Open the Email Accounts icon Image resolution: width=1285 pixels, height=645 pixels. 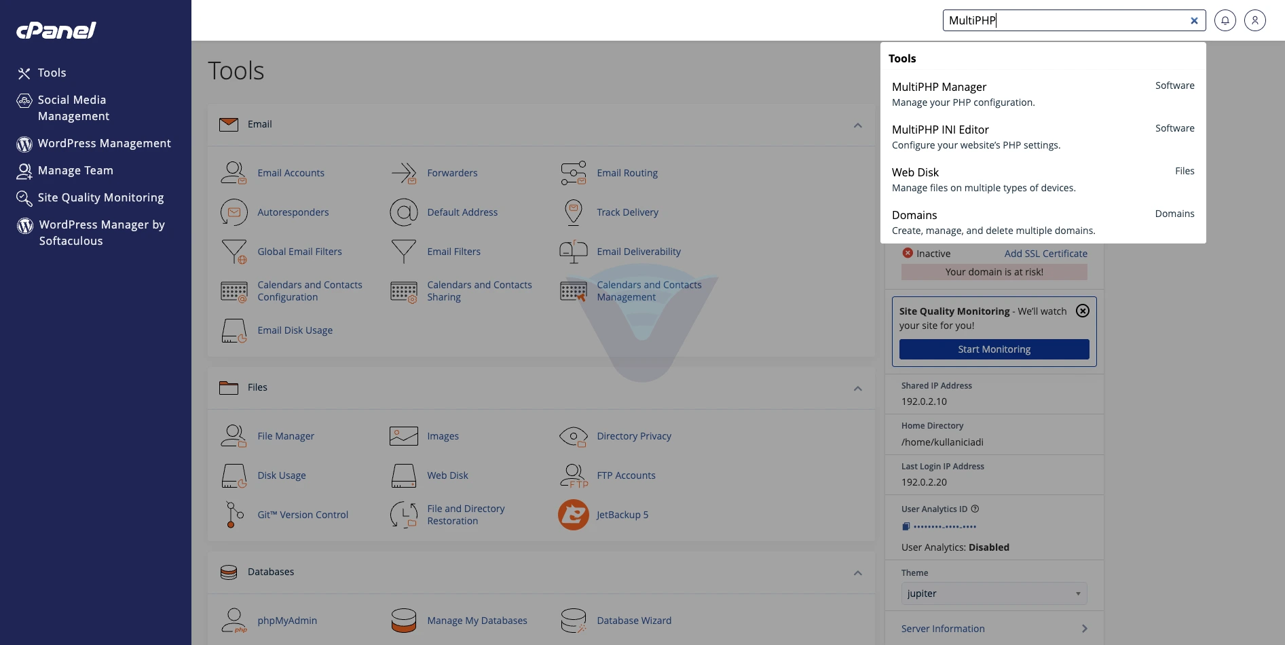234,173
